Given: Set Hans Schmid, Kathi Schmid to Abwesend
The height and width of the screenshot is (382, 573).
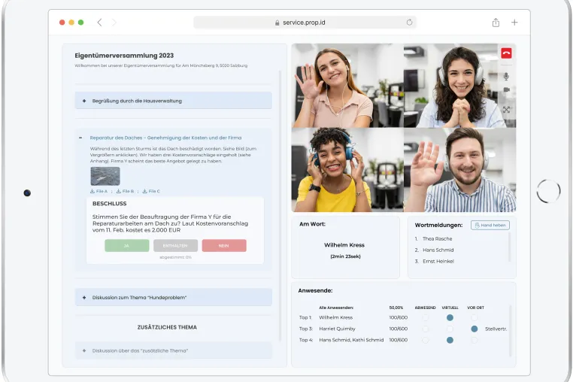Looking at the screenshot, I should [426, 340].
